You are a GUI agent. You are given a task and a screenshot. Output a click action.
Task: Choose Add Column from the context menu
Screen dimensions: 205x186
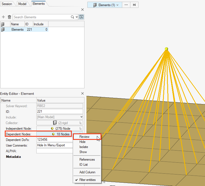87,172
